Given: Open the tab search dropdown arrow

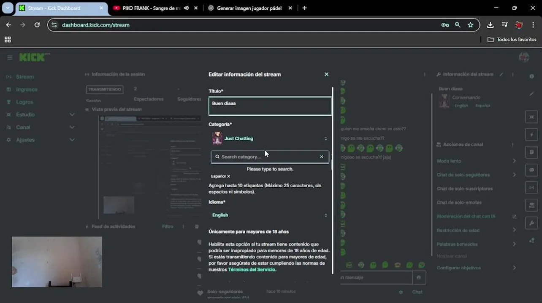Looking at the screenshot, I should point(8,8).
